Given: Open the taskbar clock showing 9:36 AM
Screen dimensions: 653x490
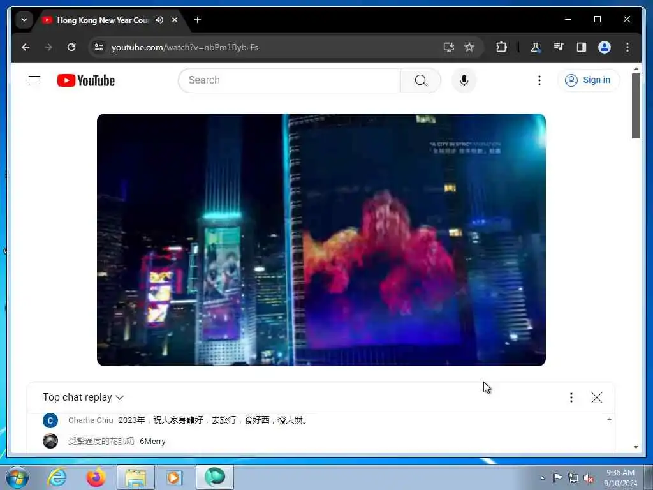Looking at the screenshot, I should [x=620, y=478].
